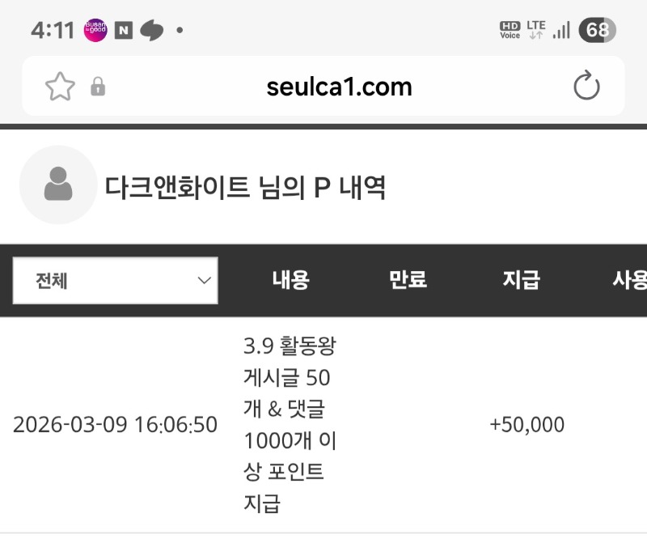Tap the site security lock icon
Image resolution: width=647 pixels, height=543 pixels.
coord(98,87)
